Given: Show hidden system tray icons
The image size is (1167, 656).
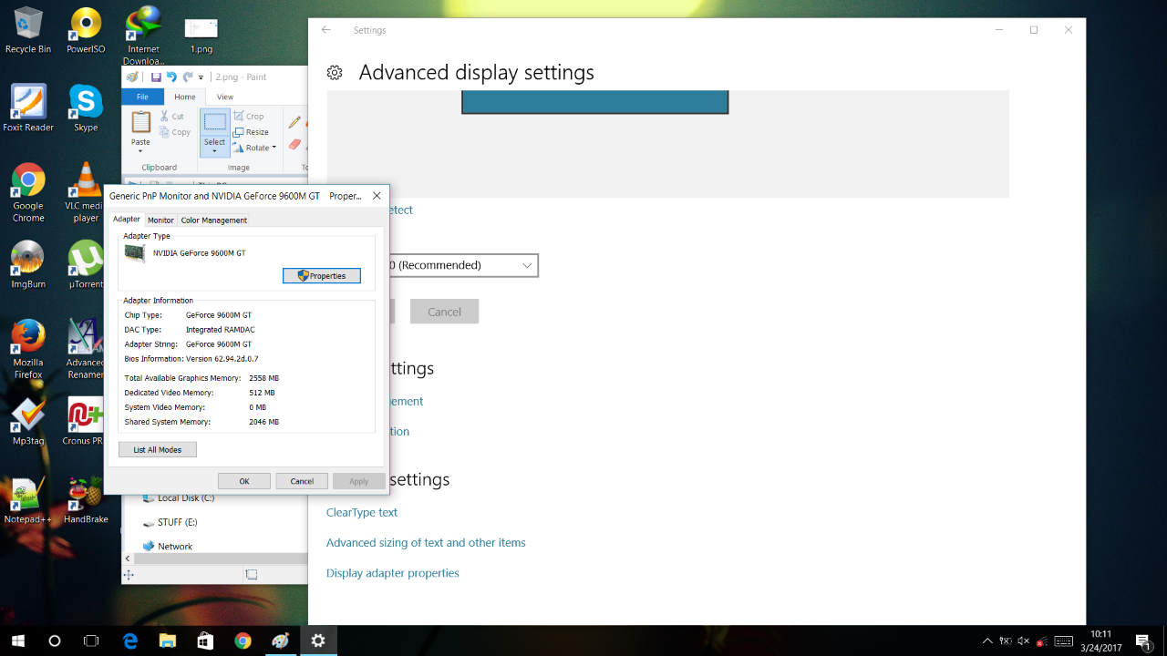Looking at the screenshot, I should tap(986, 641).
